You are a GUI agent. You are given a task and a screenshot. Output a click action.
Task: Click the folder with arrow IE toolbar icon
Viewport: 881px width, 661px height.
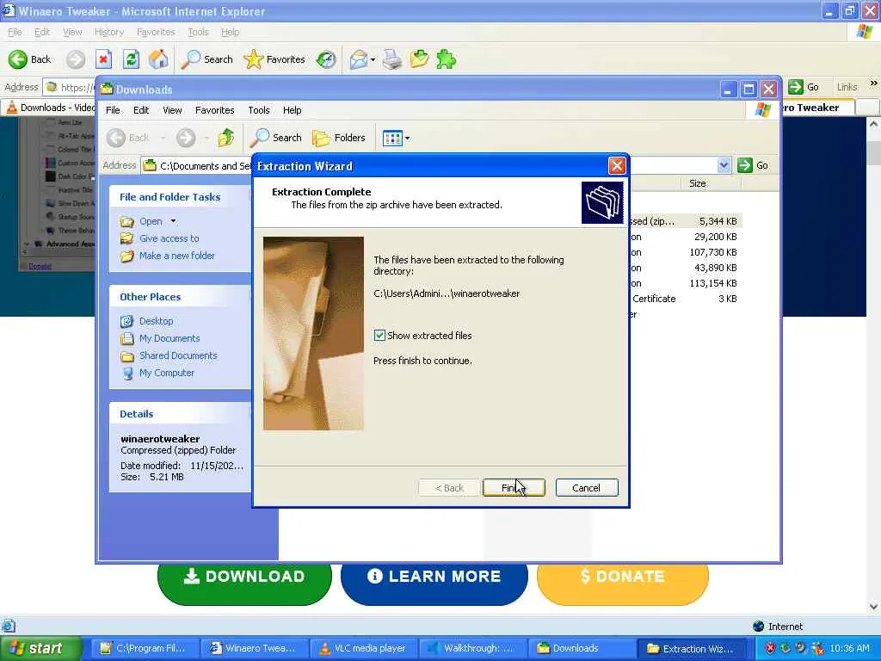(419, 59)
